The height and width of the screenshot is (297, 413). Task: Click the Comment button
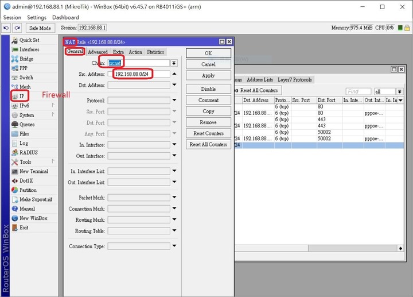click(x=208, y=100)
